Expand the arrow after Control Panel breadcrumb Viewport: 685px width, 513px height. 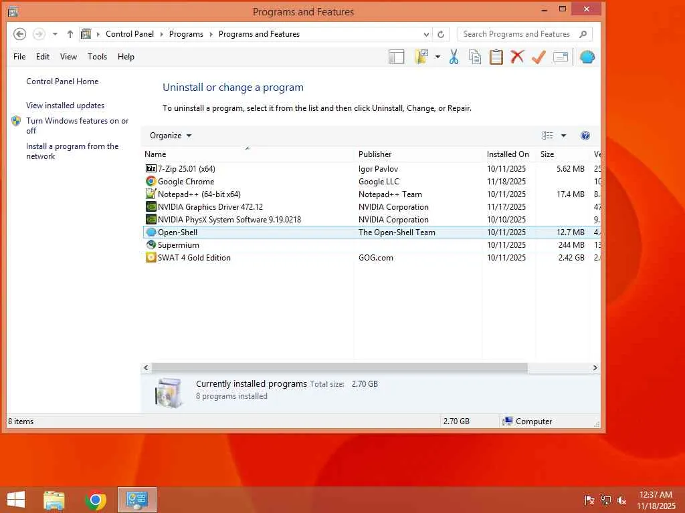click(x=161, y=34)
